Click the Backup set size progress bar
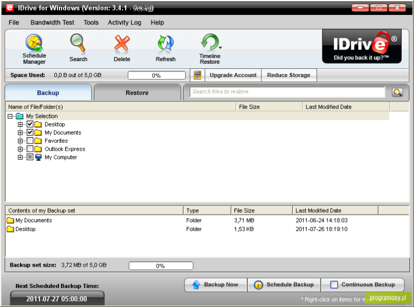This screenshot has width=414, height=307. point(161,266)
